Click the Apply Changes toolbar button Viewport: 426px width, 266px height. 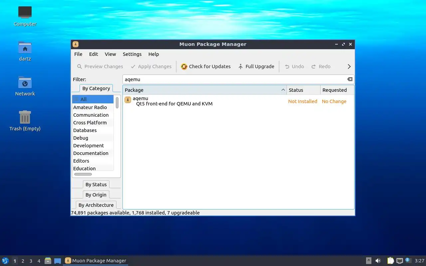(151, 66)
